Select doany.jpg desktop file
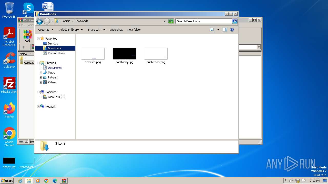 (x=9, y=163)
